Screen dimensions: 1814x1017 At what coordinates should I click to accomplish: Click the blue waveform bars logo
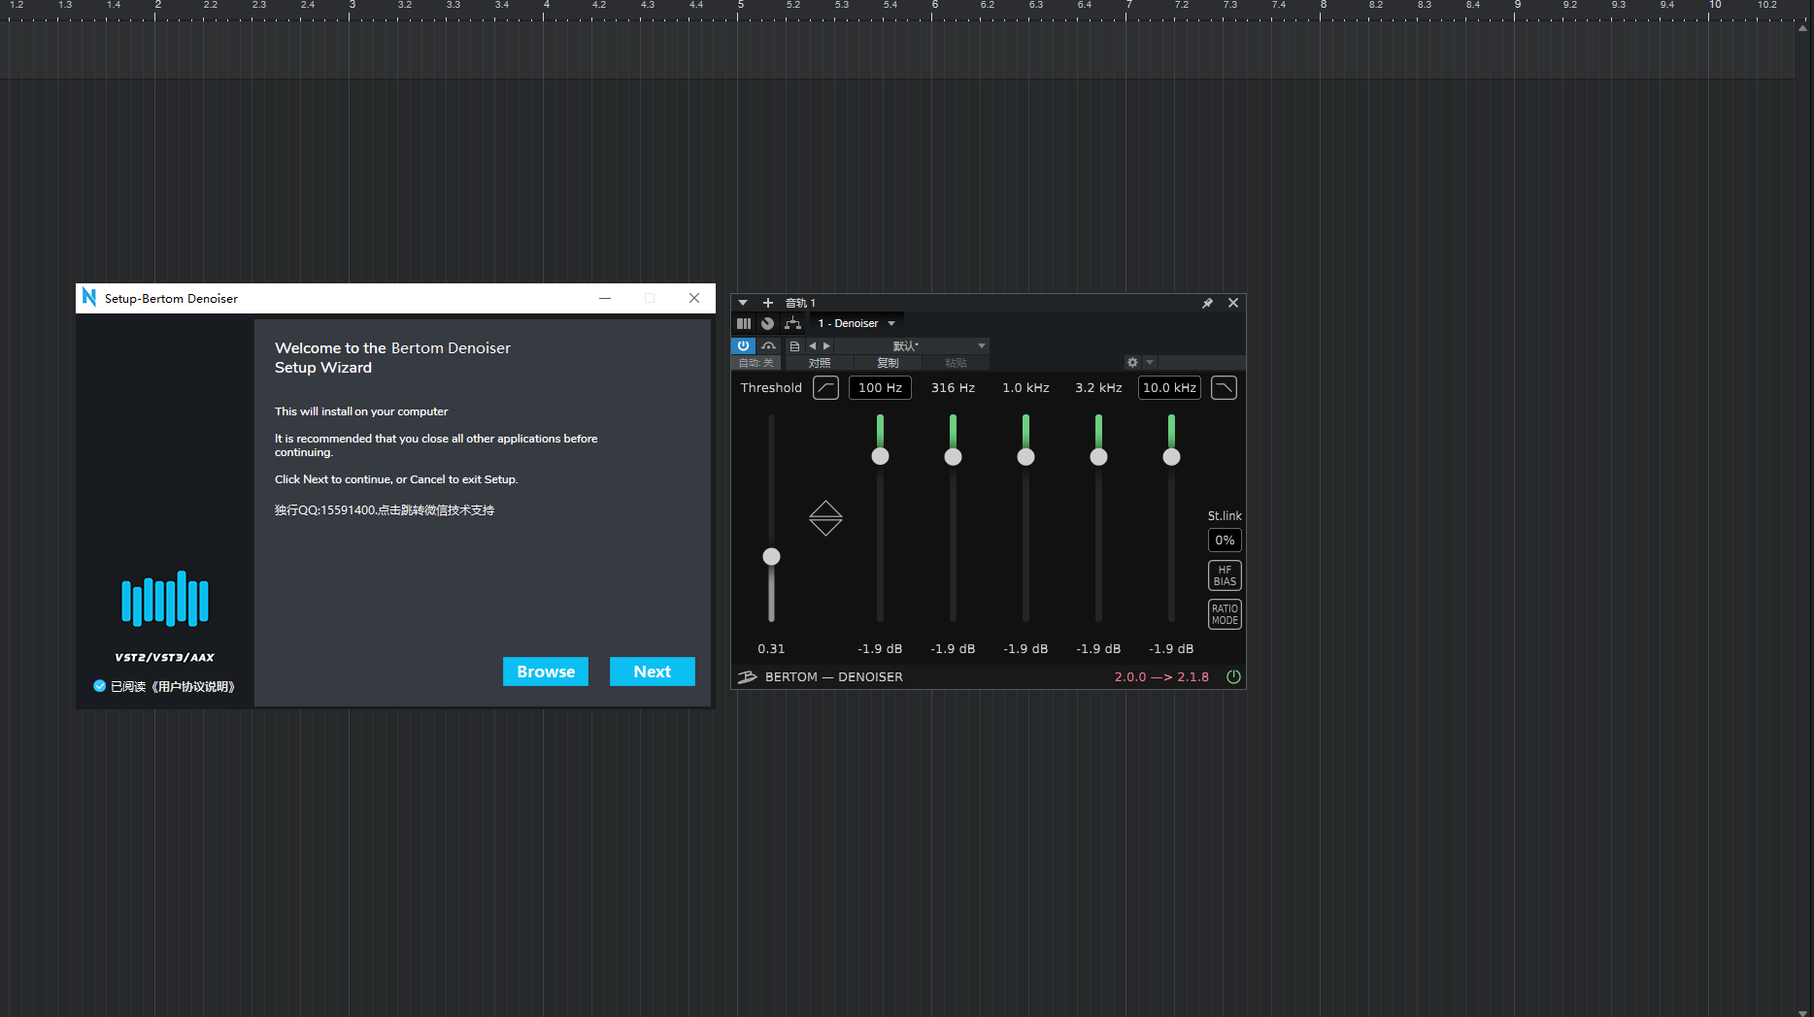click(x=165, y=598)
